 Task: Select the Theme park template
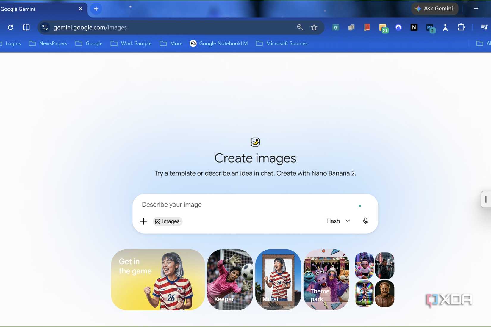[x=326, y=280]
